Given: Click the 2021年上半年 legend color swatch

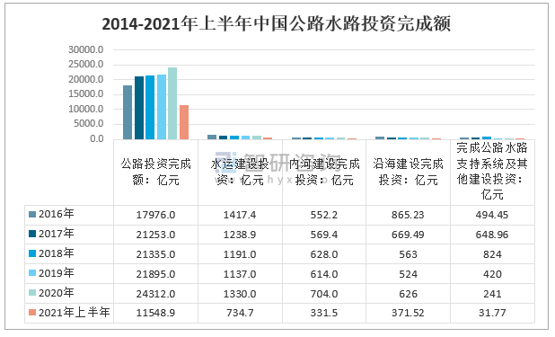Looking at the screenshot, I should point(32,313).
